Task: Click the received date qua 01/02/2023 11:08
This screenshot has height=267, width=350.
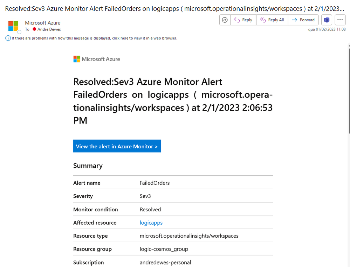Action: coord(327,29)
